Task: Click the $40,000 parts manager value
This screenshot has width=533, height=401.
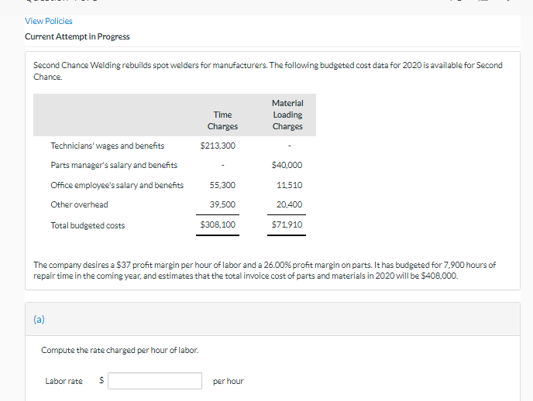Action: tap(287, 165)
